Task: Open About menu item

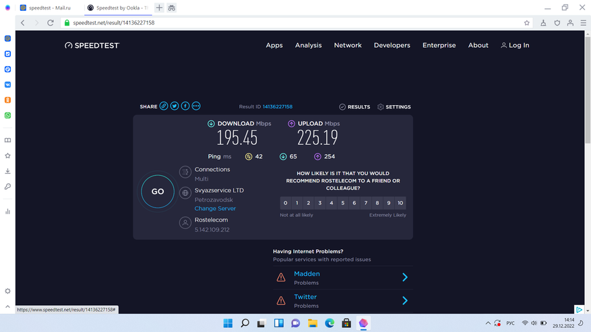Action: [x=478, y=45]
